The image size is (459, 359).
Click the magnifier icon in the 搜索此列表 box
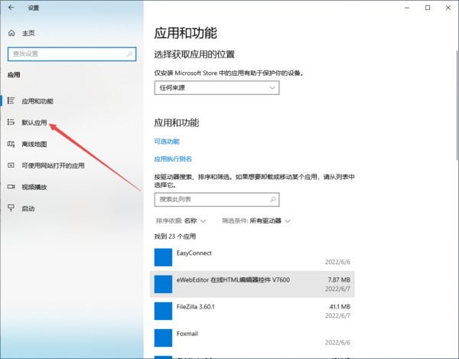[272, 199]
